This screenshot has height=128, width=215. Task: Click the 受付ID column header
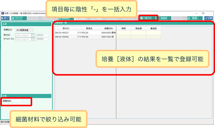click(x=62, y=28)
